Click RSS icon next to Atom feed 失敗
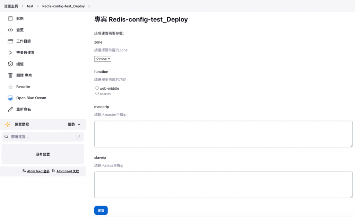Screen dimensions: 355x217 [53, 171]
